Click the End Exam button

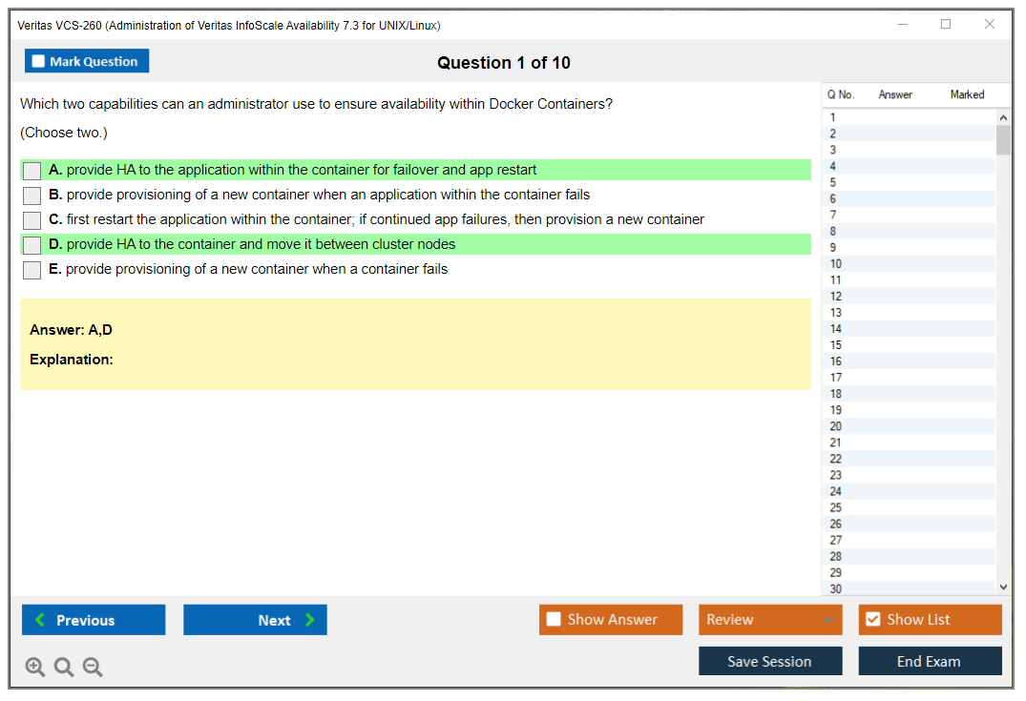tap(930, 661)
